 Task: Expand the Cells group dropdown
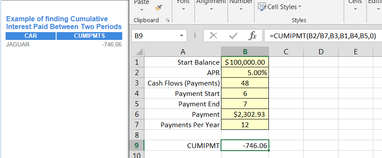coord(355,9)
